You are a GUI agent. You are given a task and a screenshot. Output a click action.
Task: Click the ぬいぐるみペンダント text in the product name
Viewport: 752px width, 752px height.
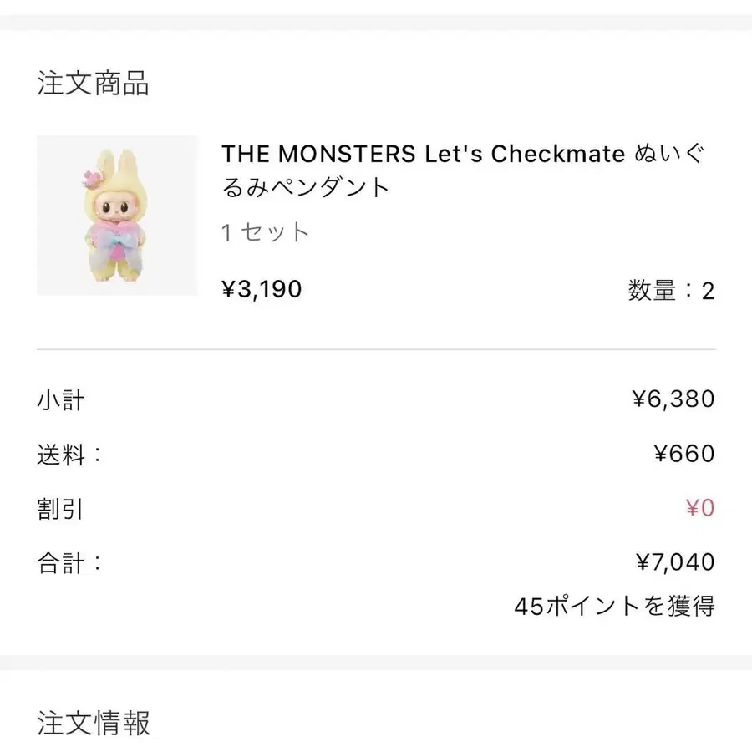coord(351,187)
